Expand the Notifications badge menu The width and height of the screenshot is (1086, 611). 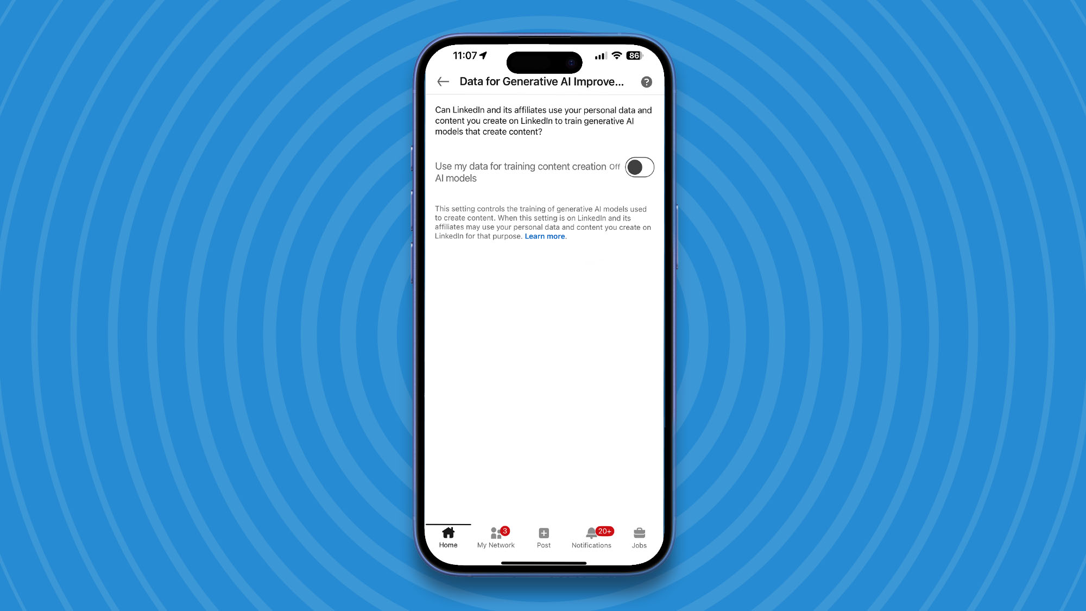click(591, 537)
